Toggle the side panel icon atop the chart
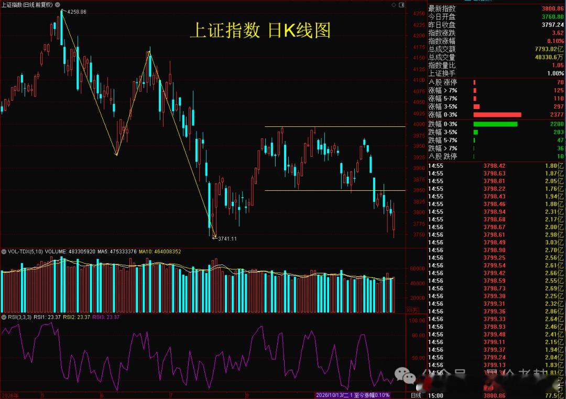566x399 pixels. [401, 5]
